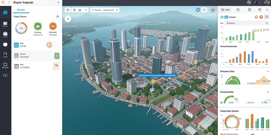This screenshot has height=135, width=271.
Task: Select the first tab in the right panel header
Action: tap(225, 10)
